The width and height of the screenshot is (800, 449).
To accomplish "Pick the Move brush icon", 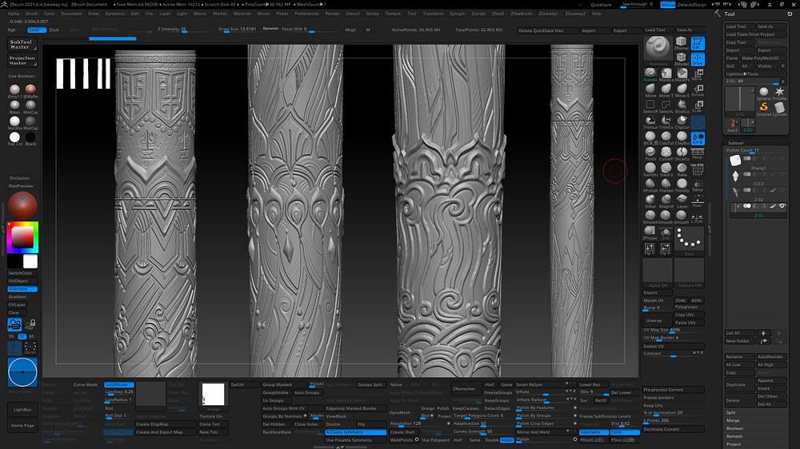I will pyautogui.click(x=650, y=90).
